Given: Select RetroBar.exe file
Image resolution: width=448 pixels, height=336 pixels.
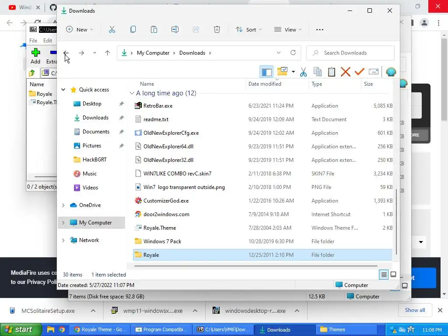Looking at the screenshot, I should coord(262,106).
